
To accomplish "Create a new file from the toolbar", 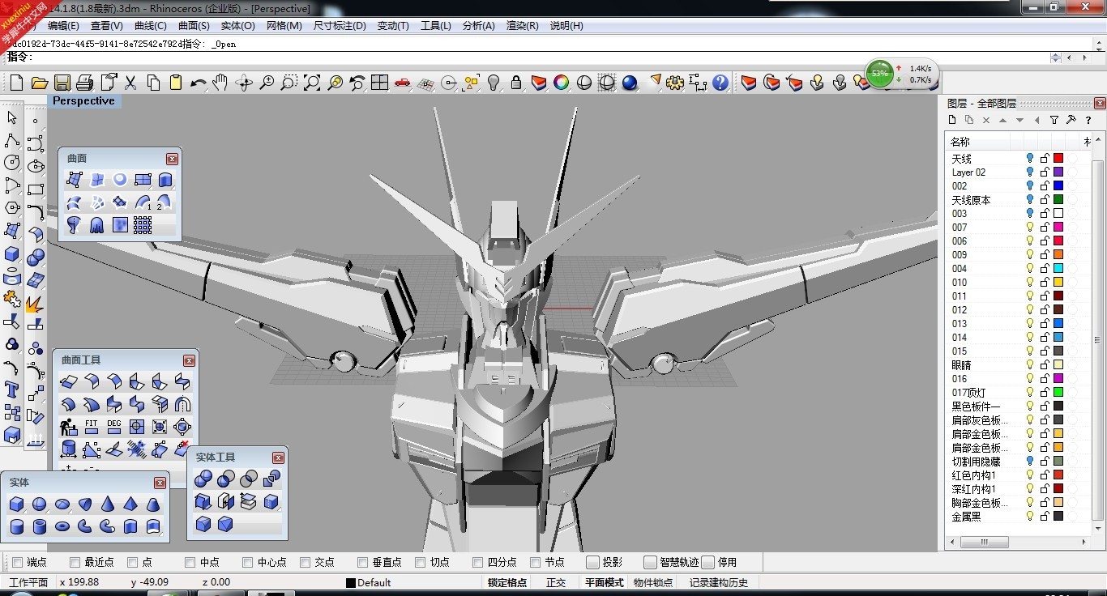I will [16, 83].
